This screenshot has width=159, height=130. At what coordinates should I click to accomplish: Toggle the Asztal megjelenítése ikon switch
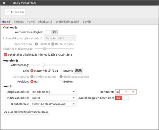click(x=122, y=98)
